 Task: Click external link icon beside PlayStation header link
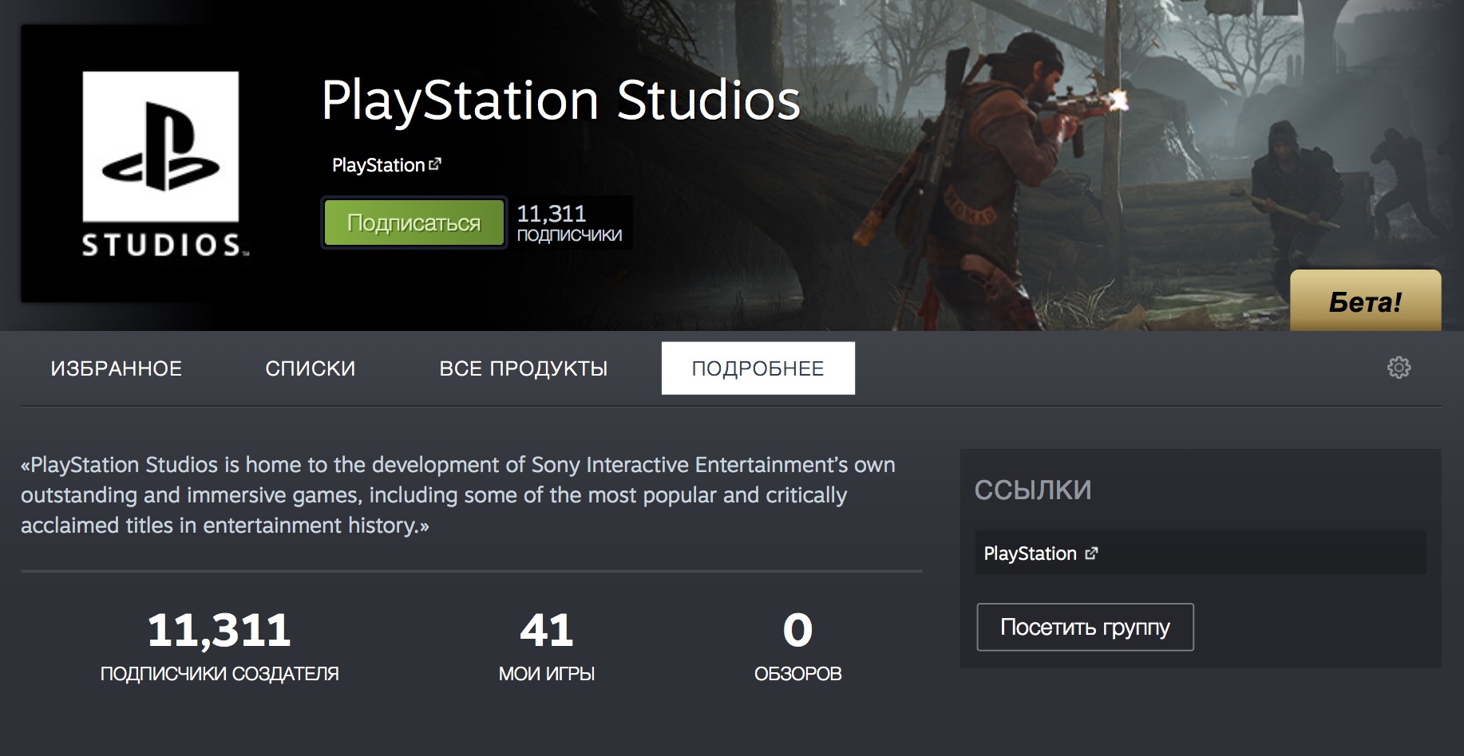435,164
